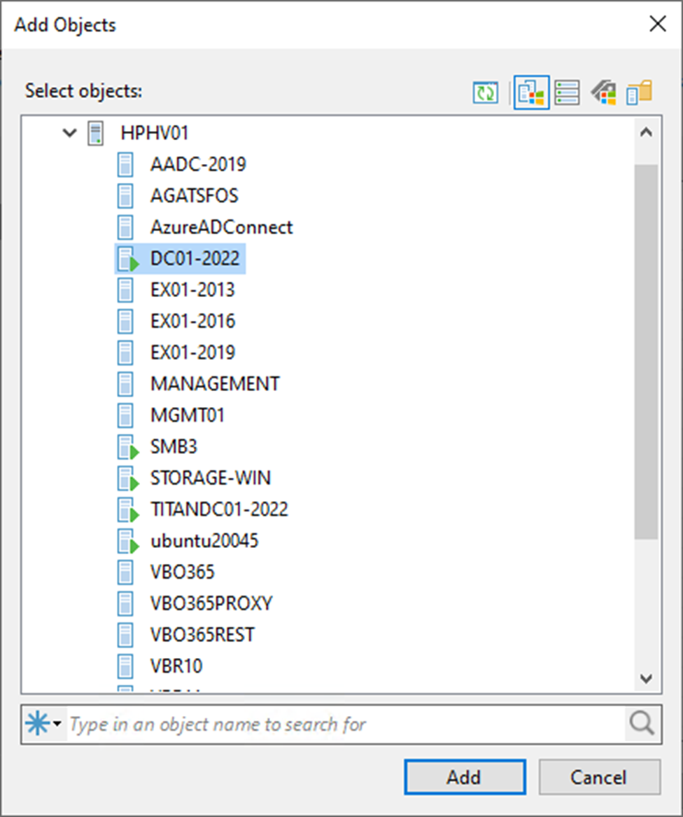Switch to the Hosts and VMs view icon
This screenshot has width=683, height=817.
531,93
